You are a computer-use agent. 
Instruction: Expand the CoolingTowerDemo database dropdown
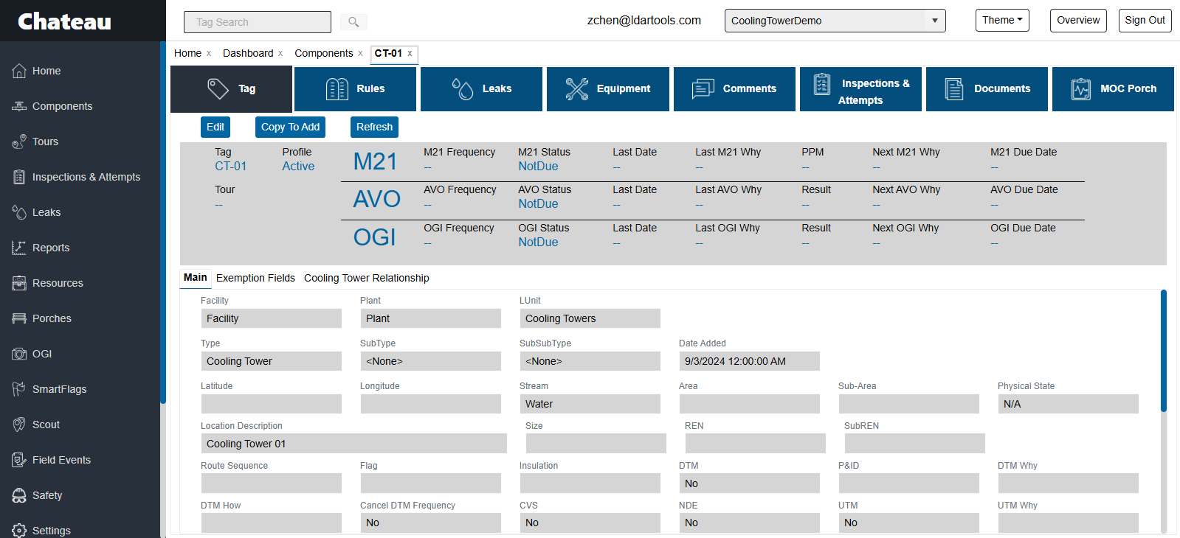pos(934,21)
